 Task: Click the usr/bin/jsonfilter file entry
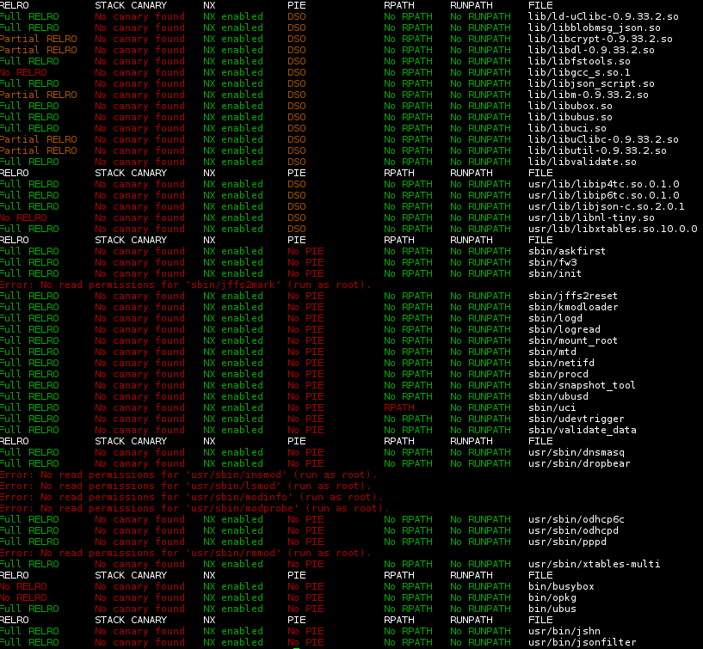(582, 643)
